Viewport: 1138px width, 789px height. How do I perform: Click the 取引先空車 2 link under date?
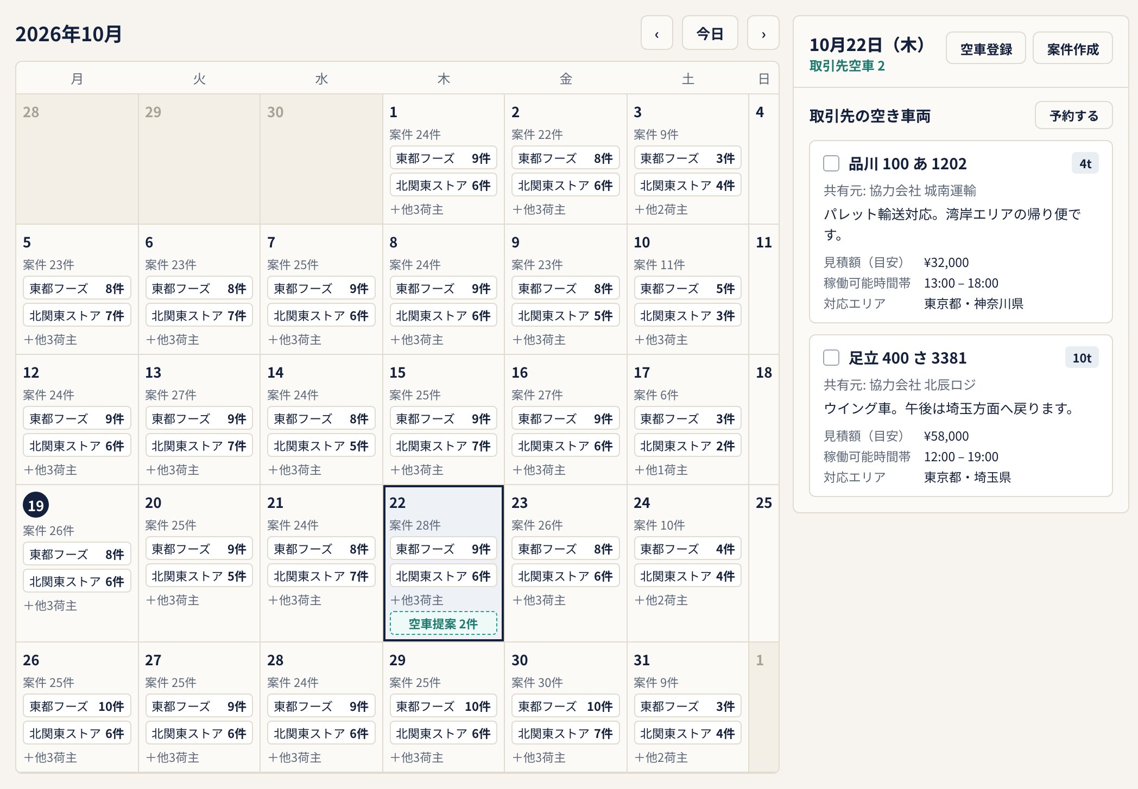tap(847, 66)
